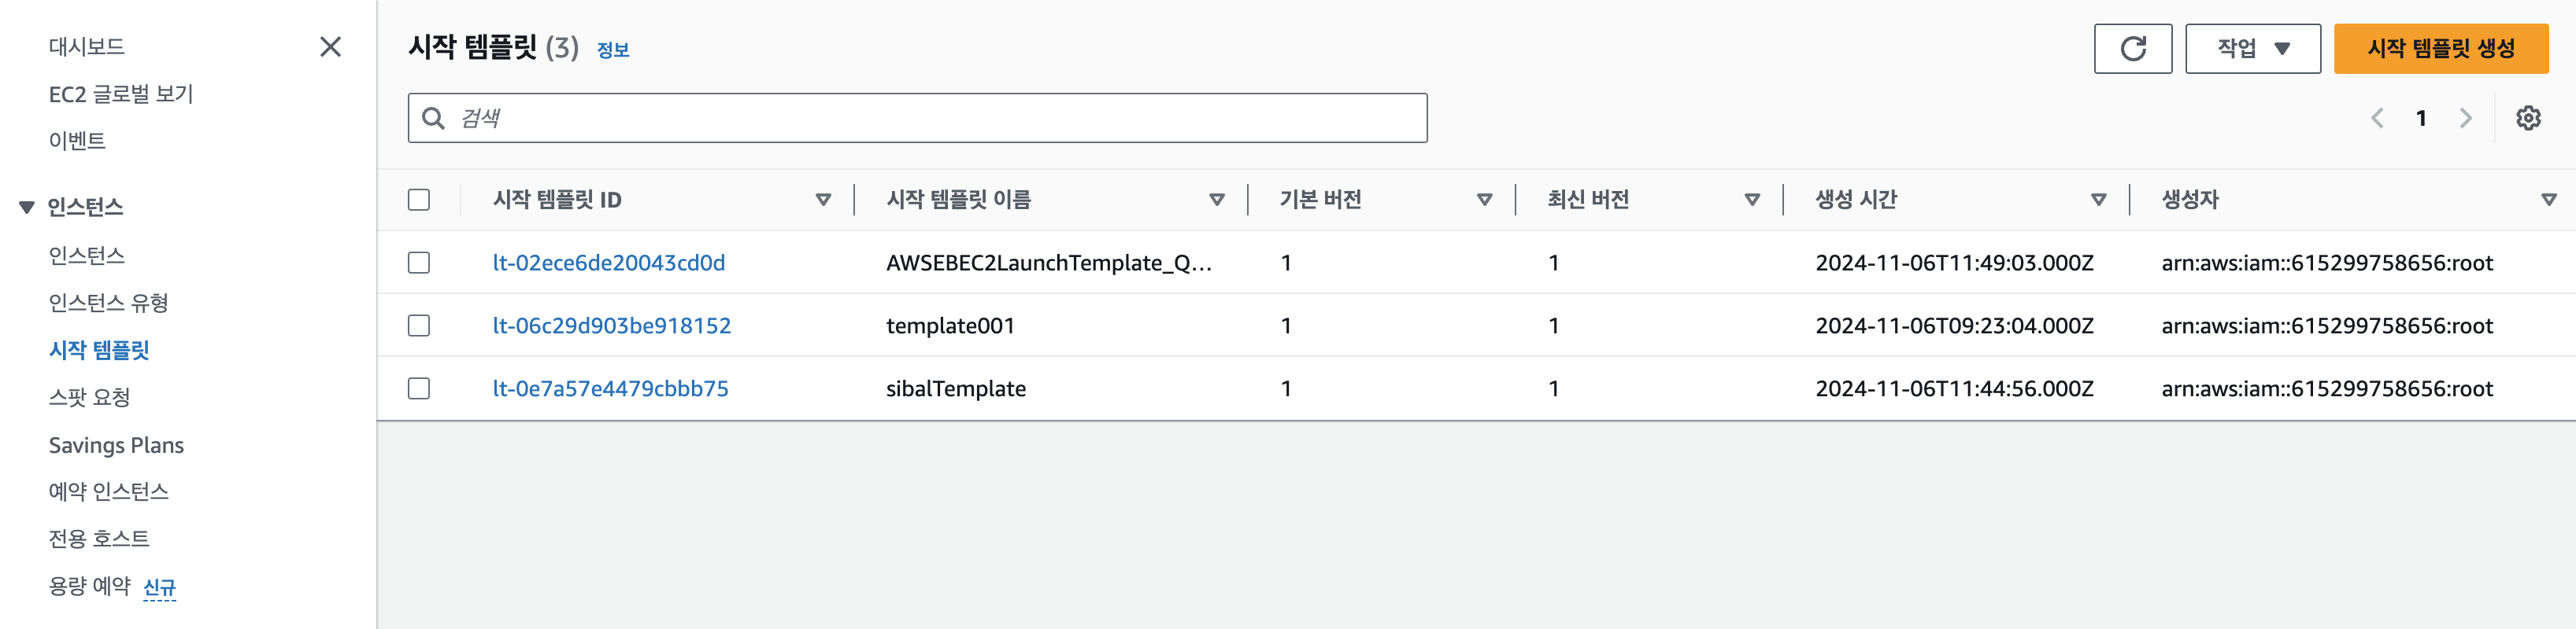This screenshot has height=629, width=2576.
Task: Select all launch templates checkbox
Action: coord(419,200)
